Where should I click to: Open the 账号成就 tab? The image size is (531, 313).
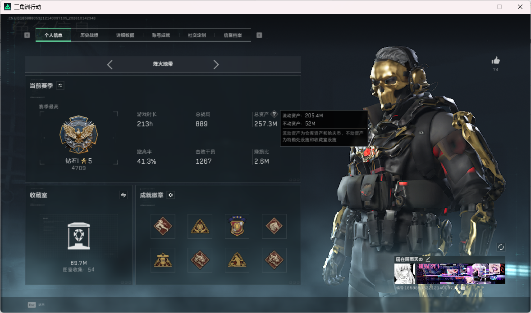pos(161,35)
